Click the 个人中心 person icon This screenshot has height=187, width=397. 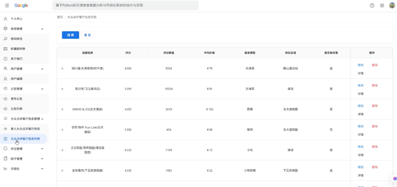tap(5, 19)
